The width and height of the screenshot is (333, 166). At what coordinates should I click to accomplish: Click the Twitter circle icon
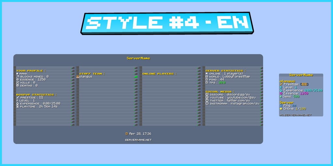pos(207,101)
